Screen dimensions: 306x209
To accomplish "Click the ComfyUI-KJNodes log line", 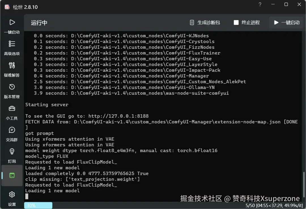I will 121,36.
